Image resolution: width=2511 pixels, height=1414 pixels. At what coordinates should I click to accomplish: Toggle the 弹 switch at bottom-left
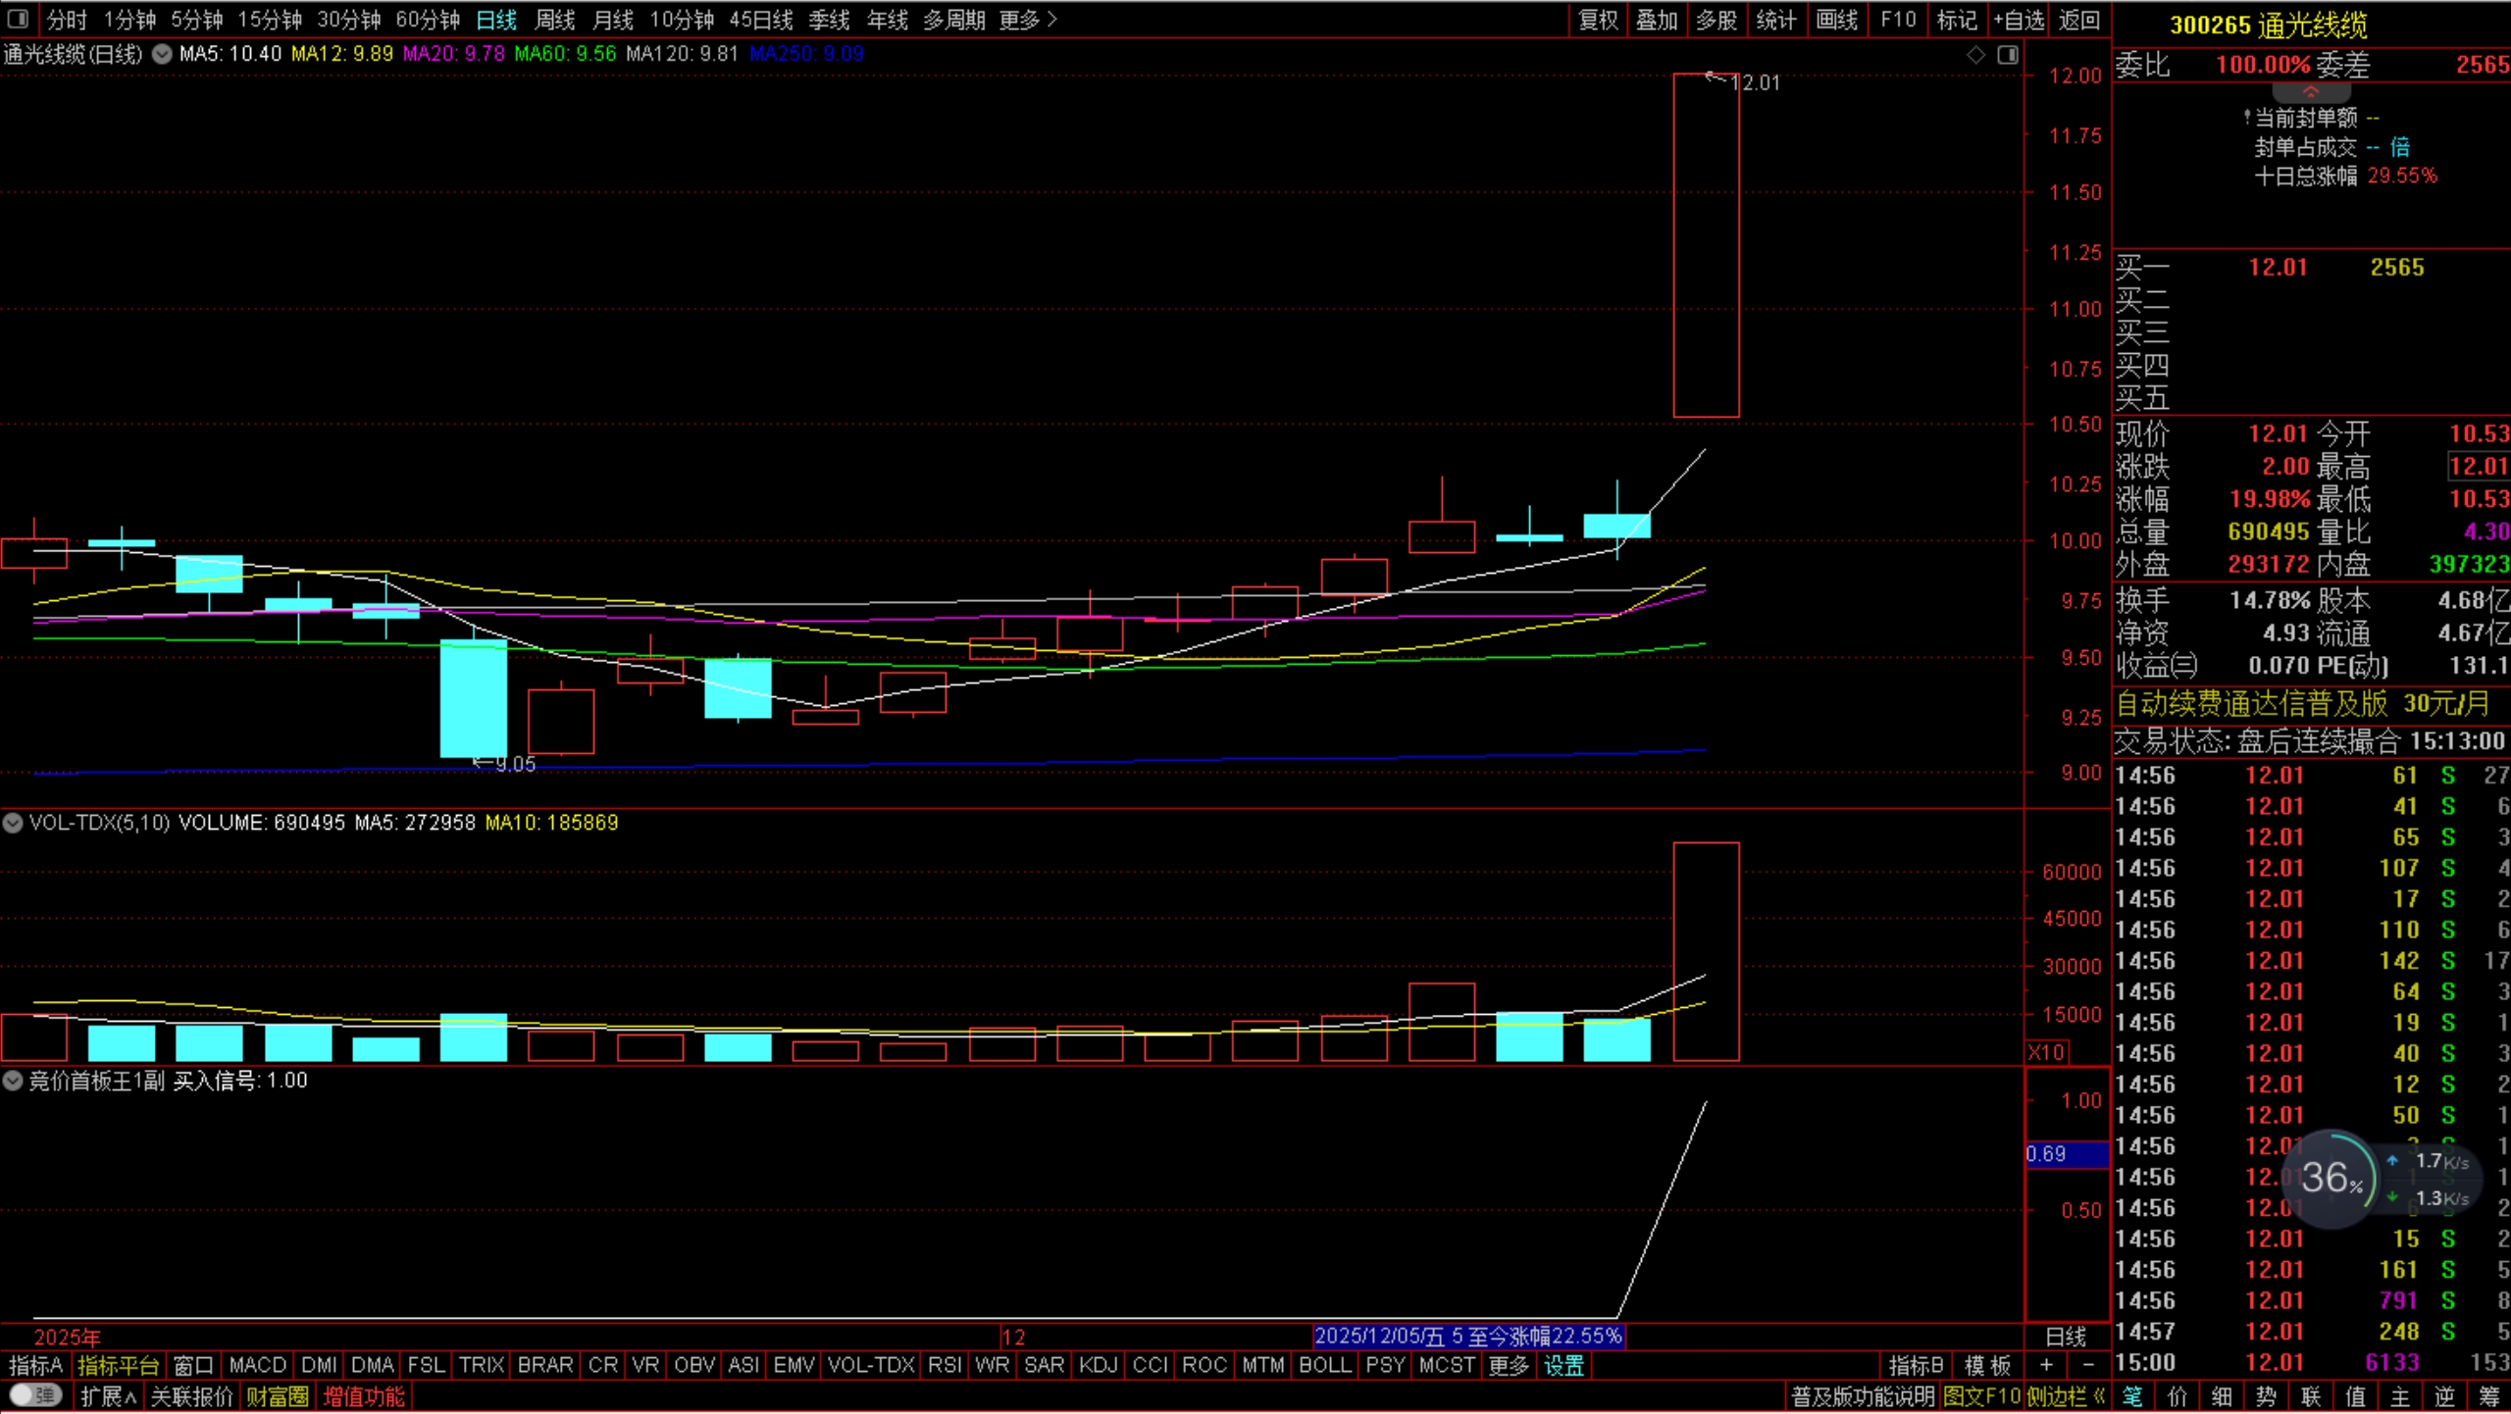(35, 1395)
